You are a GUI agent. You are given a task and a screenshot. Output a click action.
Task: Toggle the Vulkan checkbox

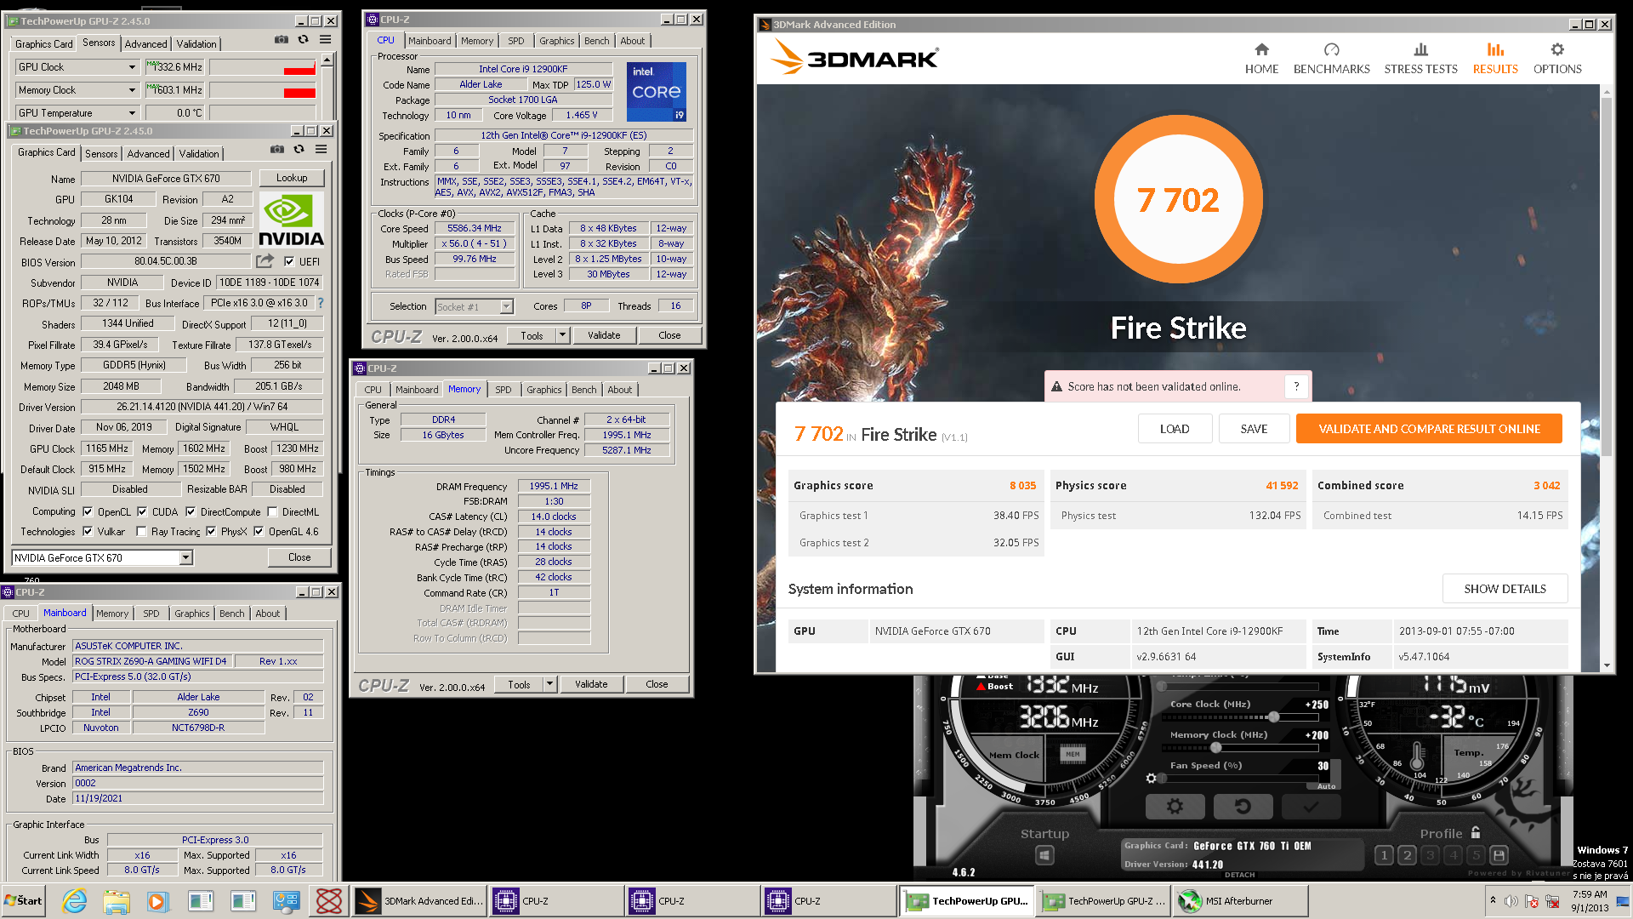pyautogui.click(x=88, y=532)
